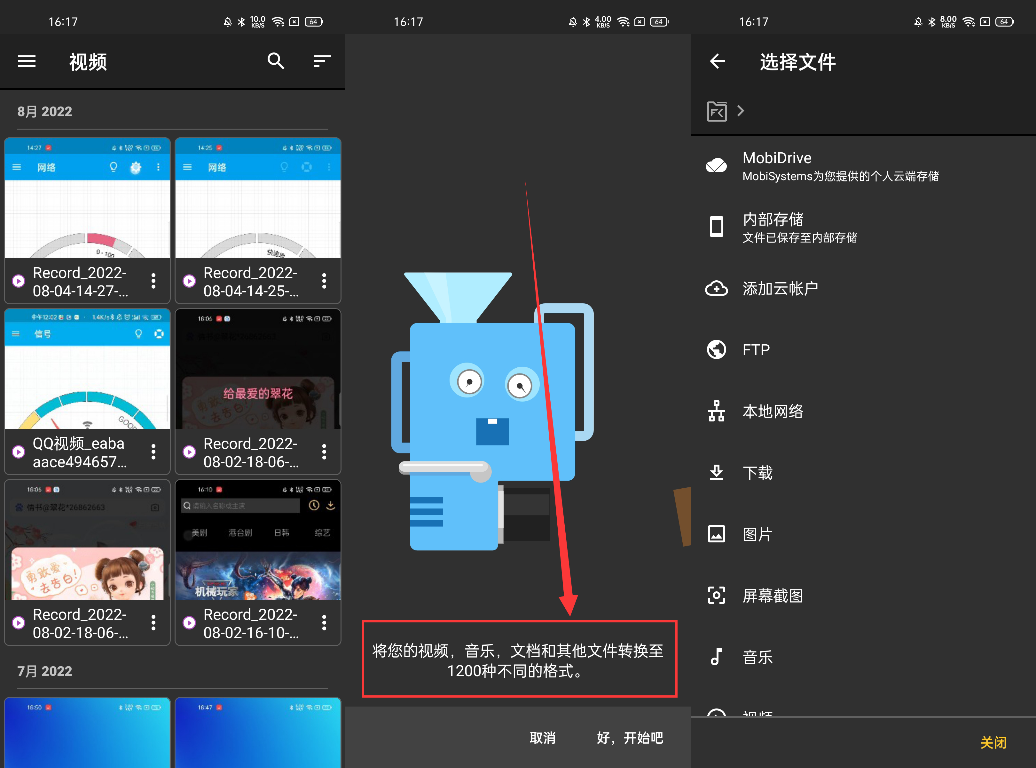Open the hamburger menu in 视频 screen
This screenshot has width=1036, height=768.
[27, 61]
